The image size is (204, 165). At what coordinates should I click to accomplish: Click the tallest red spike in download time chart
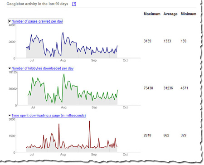(90, 121)
